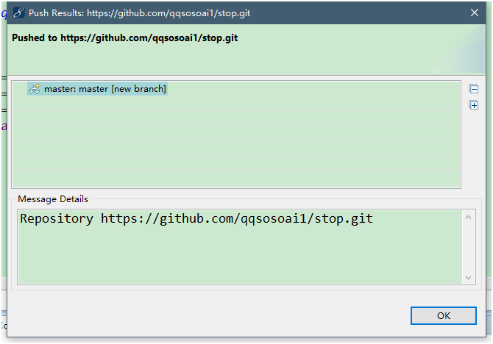Click the Message Details scrollbar down arrow
This screenshot has width=493, height=344.
tap(468, 277)
